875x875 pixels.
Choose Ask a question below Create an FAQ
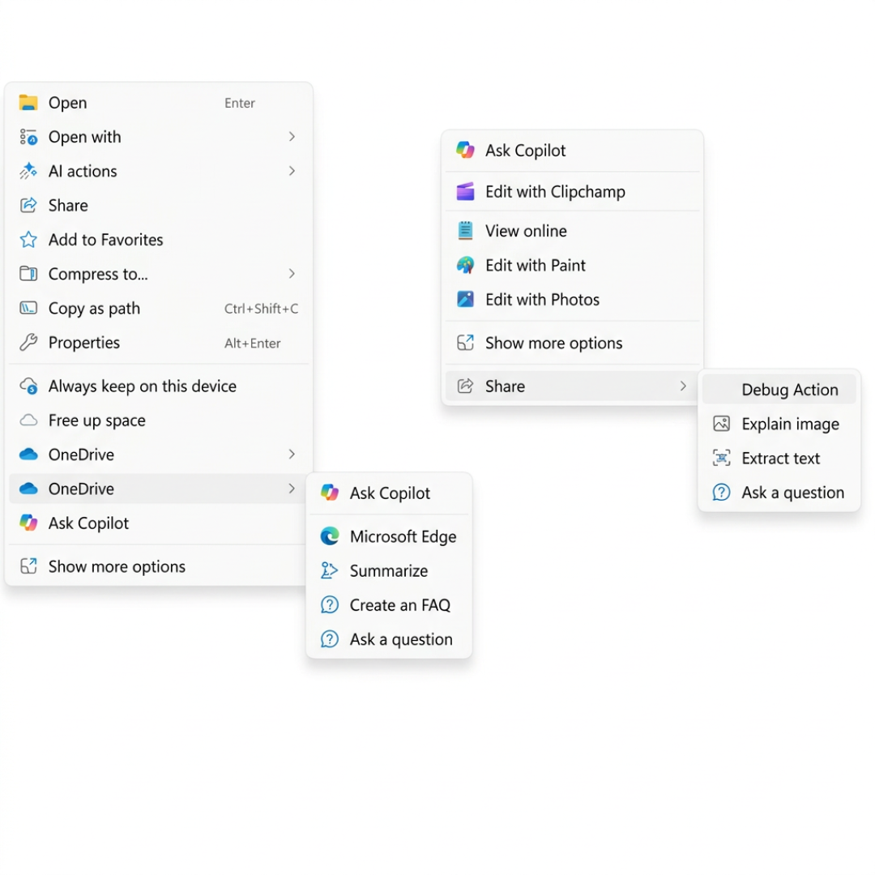click(389, 639)
